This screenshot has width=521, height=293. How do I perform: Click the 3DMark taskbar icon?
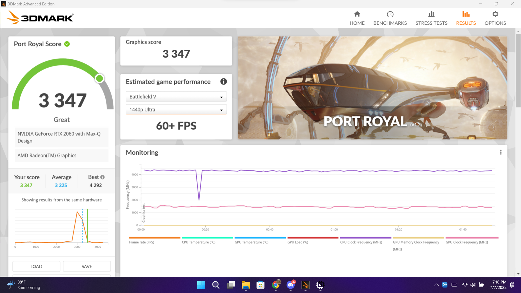click(306, 285)
